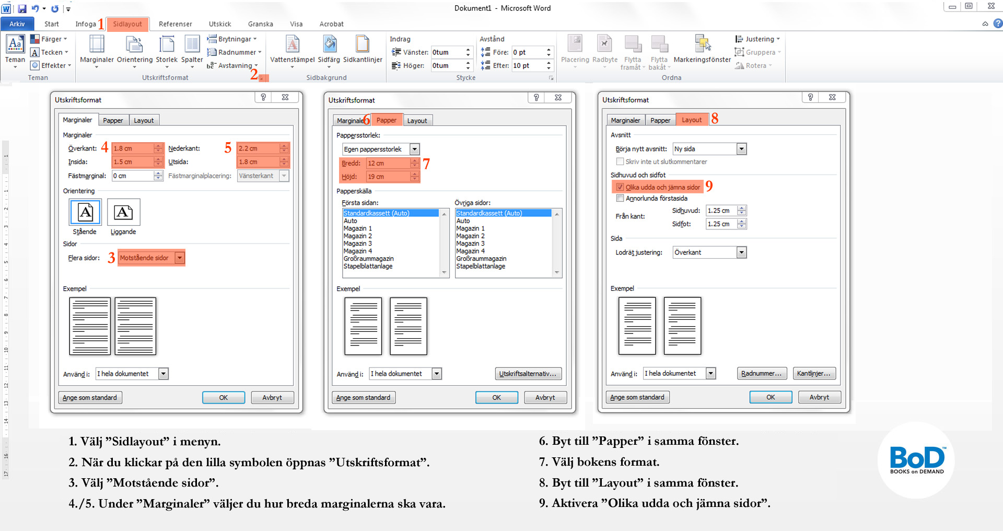1003x531 pixels.
Task: Click Ange som standard in Layout dialog
Action: click(637, 397)
